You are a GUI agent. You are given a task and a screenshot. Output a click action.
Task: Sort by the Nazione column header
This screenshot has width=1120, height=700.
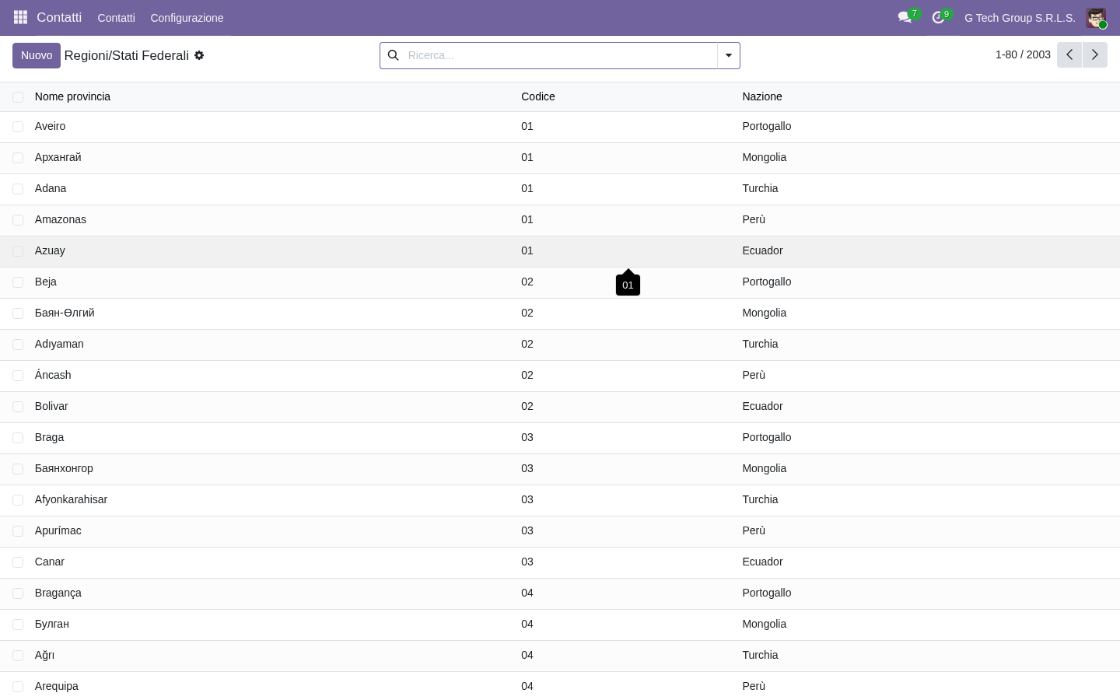point(762,96)
